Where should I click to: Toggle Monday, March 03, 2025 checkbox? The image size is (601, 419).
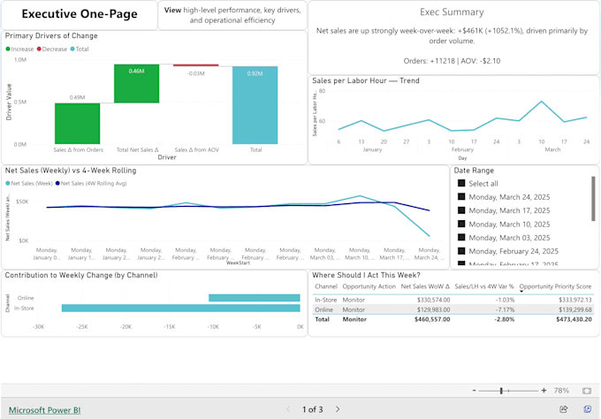click(461, 237)
